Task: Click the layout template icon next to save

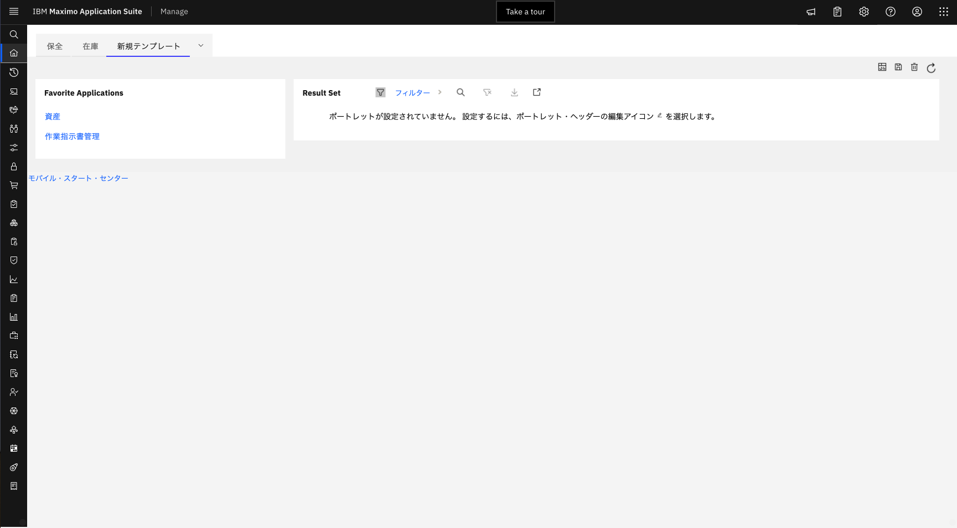Action: pyautogui.click(x=882, y=67)
